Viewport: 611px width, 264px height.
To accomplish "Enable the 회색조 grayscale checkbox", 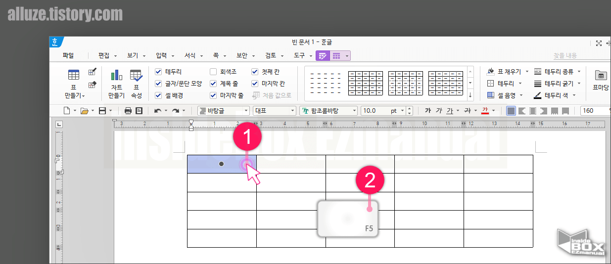I will 213,72.
